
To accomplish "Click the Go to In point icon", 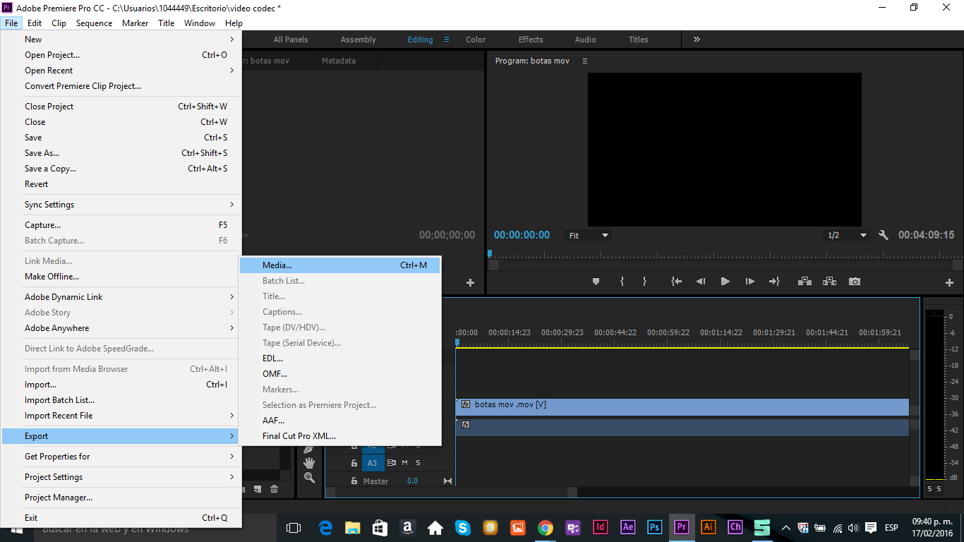I will point(676,281).
